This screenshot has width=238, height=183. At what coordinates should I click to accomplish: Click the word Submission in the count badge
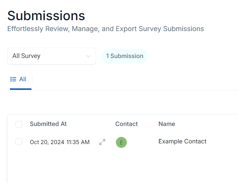127,56
